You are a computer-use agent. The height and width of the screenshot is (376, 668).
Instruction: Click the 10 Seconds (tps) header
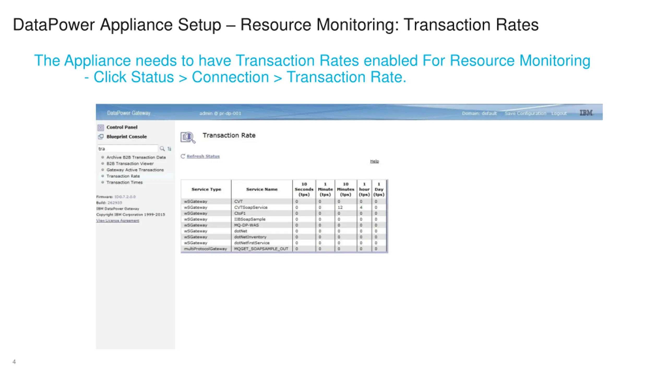click(304, 189)
